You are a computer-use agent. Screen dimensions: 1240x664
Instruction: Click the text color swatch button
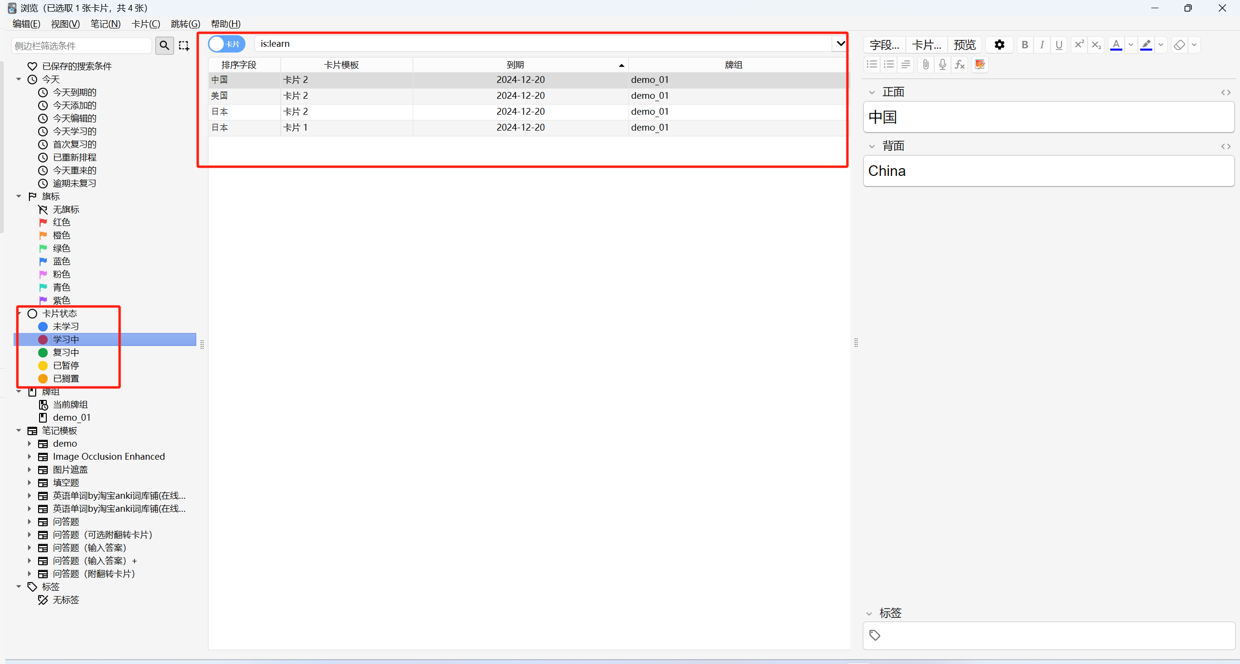1116,45
